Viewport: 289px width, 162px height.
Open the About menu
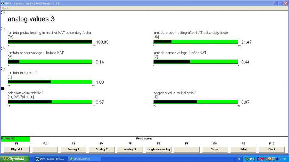6,8
